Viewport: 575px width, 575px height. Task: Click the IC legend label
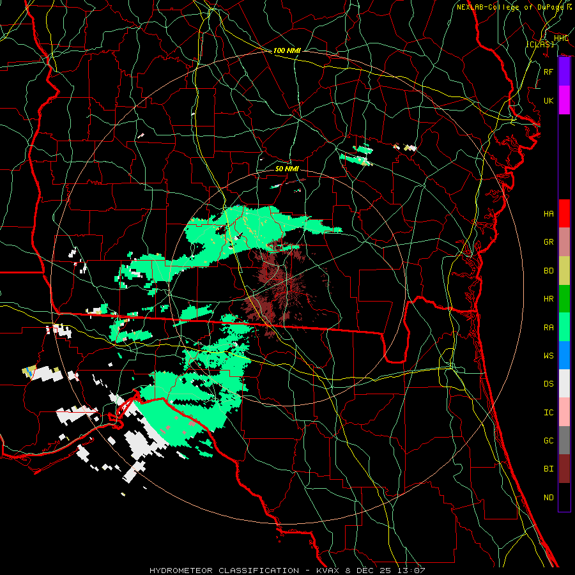(x=548, y=413)
